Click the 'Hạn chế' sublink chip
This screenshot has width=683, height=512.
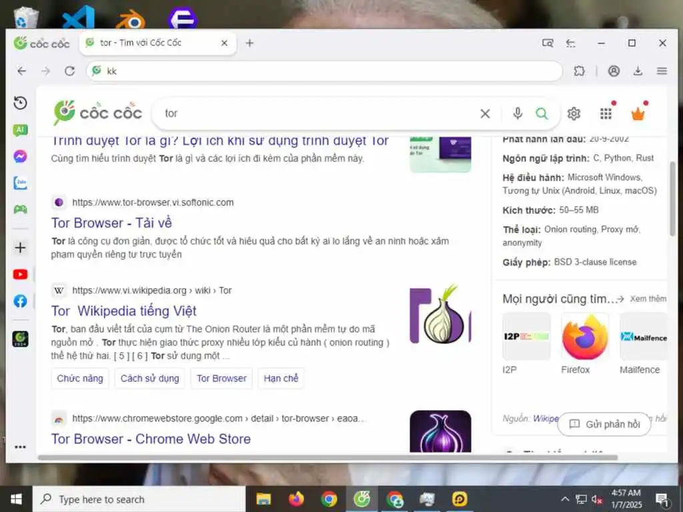click(x=281, y=379)
